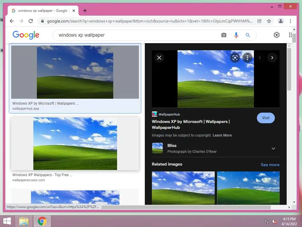Click horizontal scrollbar right arrow
The width and height of the screenshot is (302, 227).
coord(289,207)
